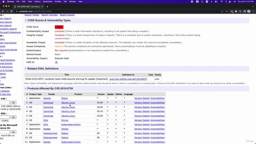
Task: Click the Search Google link
Action: click(67, 15)
